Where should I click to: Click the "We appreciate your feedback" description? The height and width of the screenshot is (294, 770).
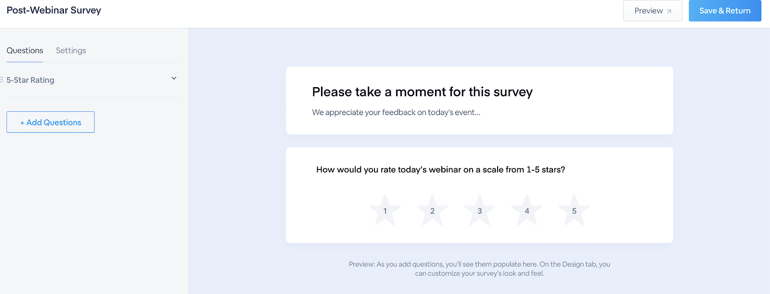click(x=396, y=112)
